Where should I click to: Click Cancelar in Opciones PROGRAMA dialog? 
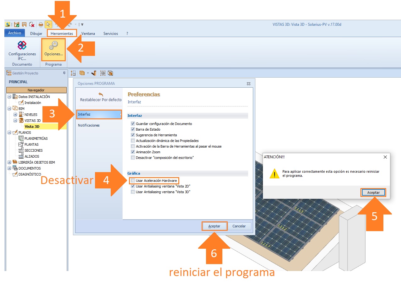click(239, 226)
